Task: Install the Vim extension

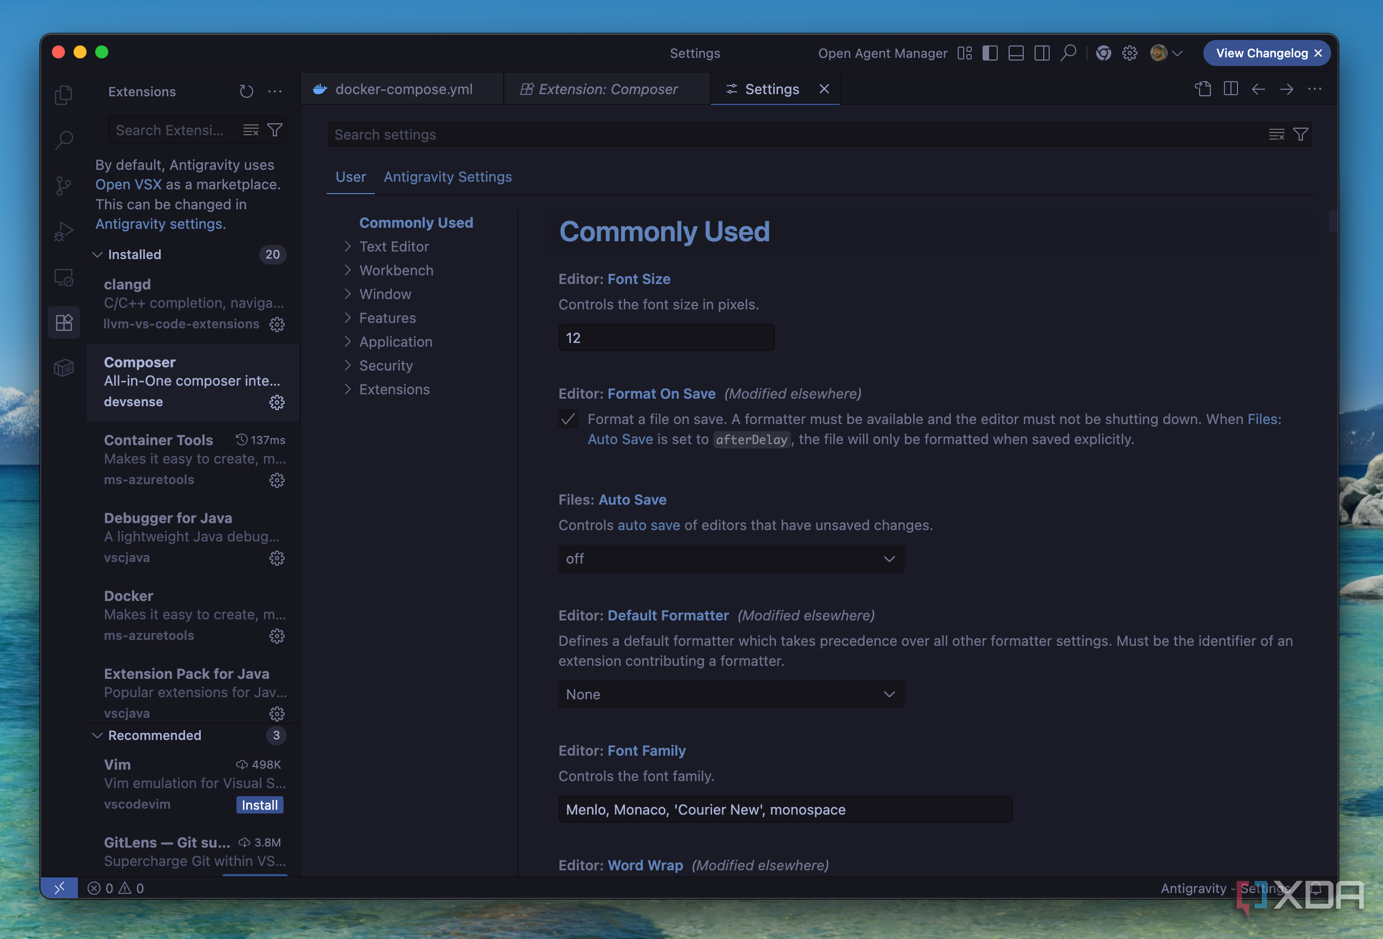Action: (x=260, y=804)
